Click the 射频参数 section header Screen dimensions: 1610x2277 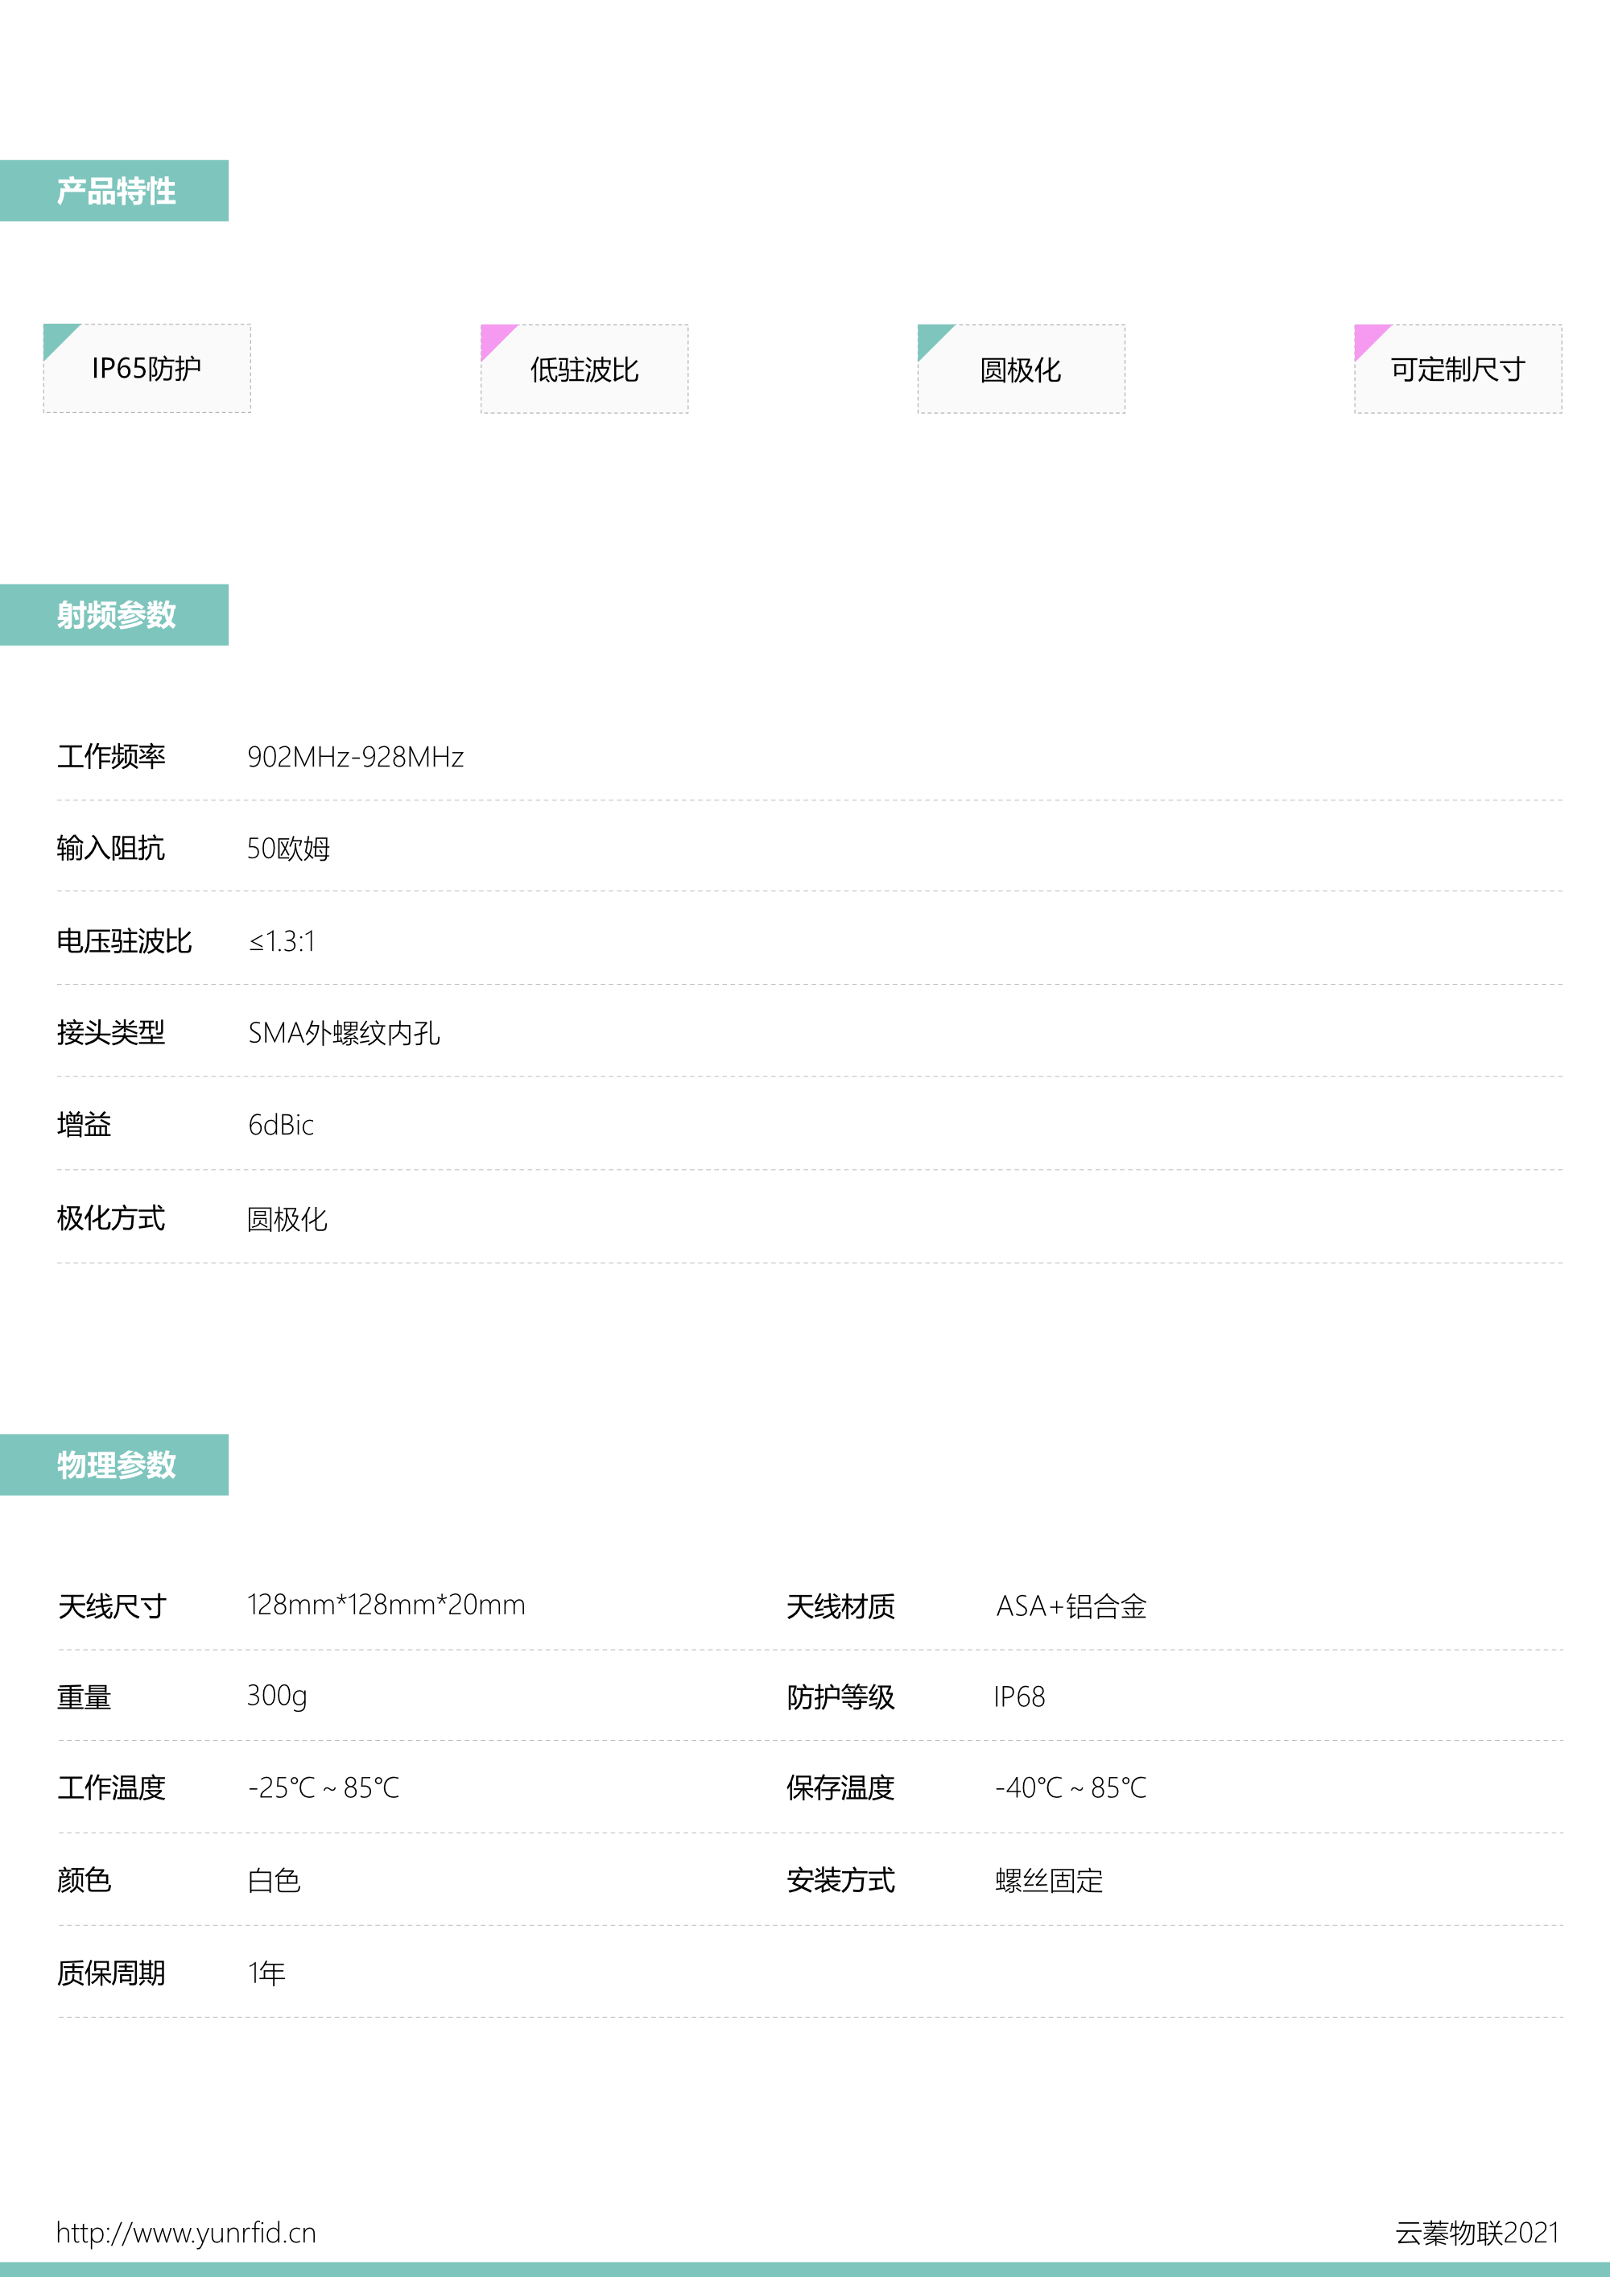click(114, 615)
